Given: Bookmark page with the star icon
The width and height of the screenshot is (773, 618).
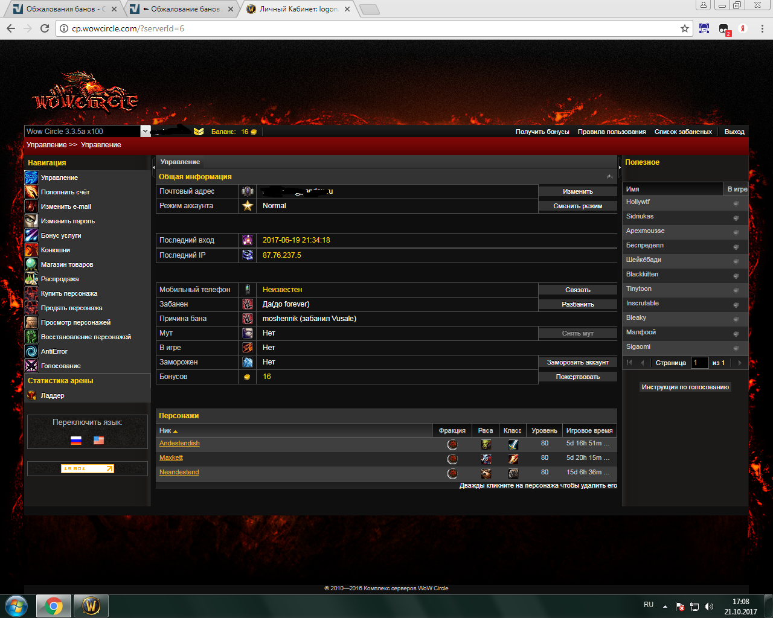Looking at the screenshot, I should click(x=685, y=28).
